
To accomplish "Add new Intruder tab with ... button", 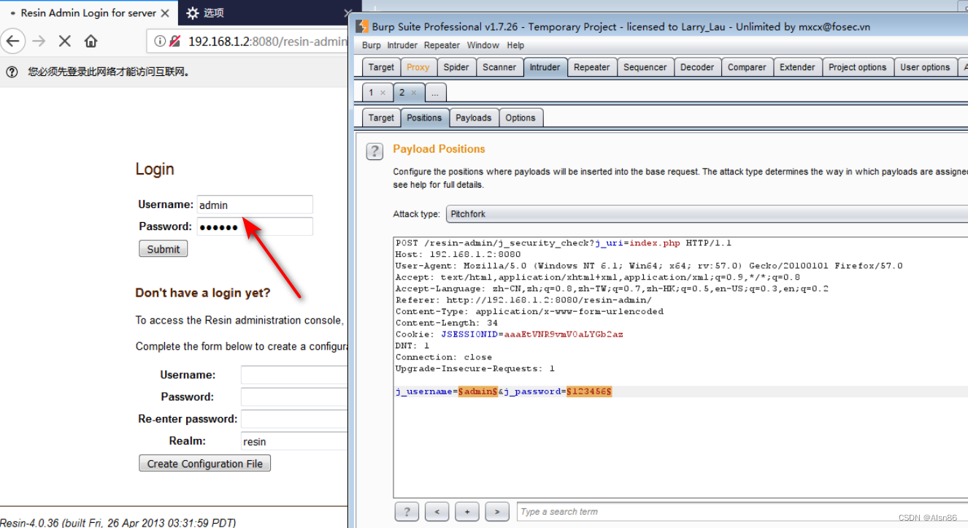I will pyautogui.click(x=435, y=93).
